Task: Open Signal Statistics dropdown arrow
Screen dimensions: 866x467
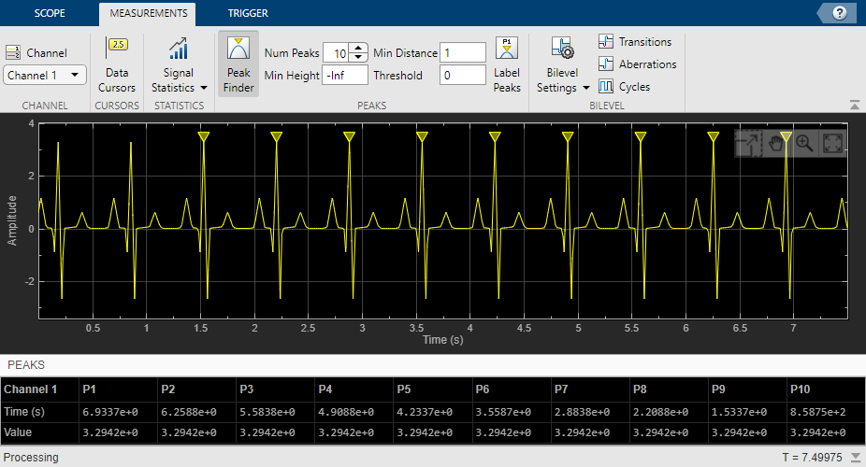Action: coord(204,88)
